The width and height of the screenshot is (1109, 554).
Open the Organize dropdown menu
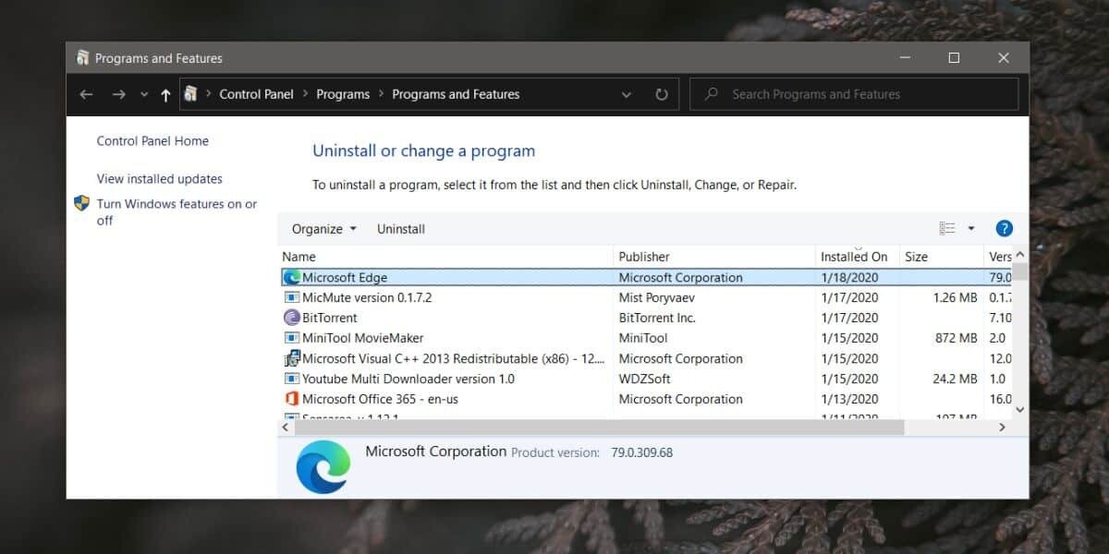(323, 228)
